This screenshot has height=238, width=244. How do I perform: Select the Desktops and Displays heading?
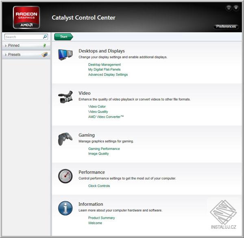[102, 51]
